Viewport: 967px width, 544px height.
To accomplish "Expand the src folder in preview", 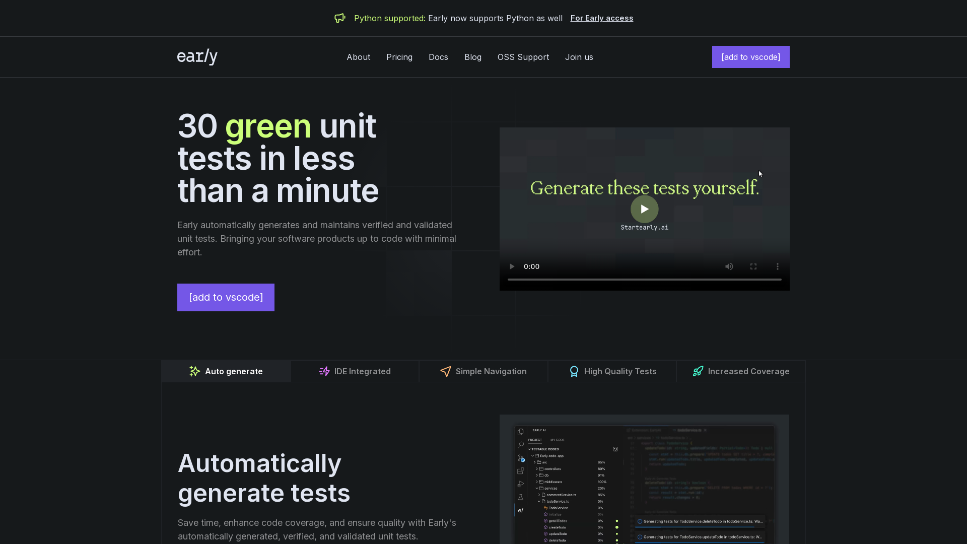I will (x=535, y=462).
